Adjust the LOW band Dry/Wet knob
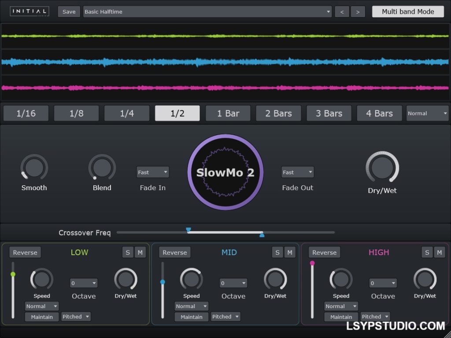 coord(126,279)
